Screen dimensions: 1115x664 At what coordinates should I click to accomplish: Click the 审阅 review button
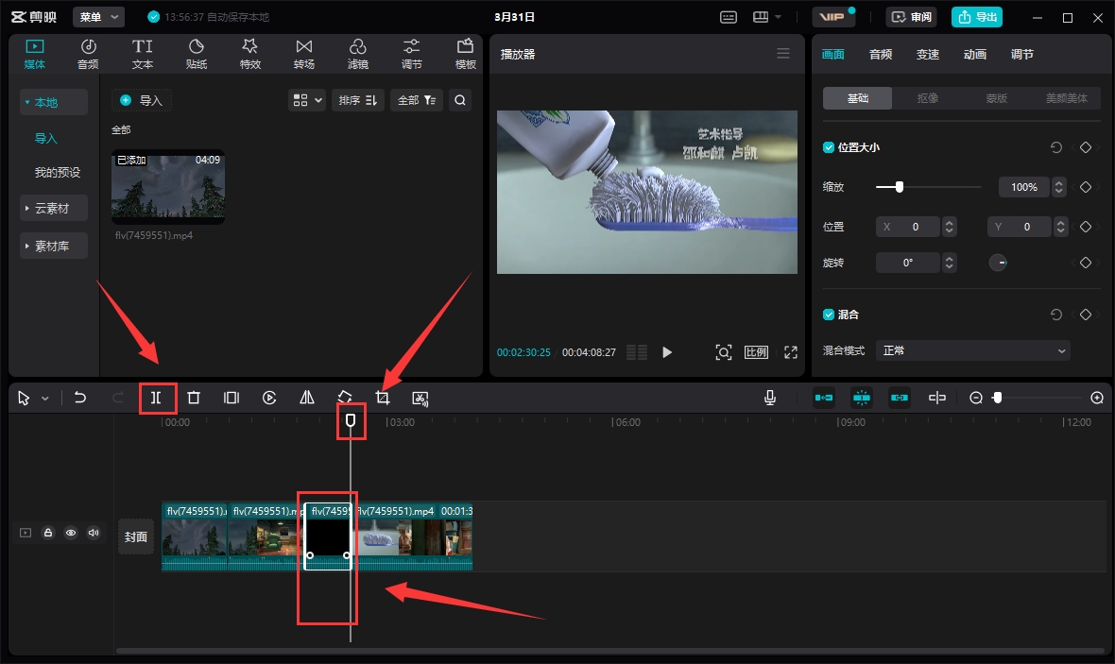912,16
